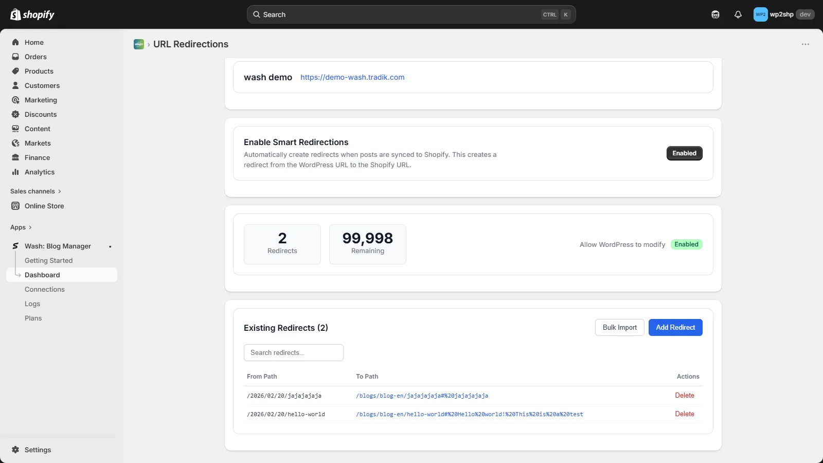The height and width of the screenshot is (463, 823).
Task: Open the jajajajaja To Path link
Action: tap(422, 396)
